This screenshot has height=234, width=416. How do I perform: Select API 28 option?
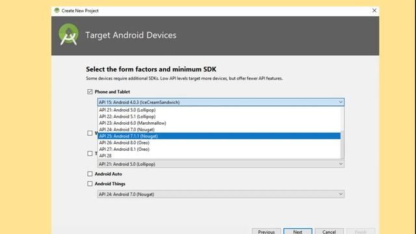(219, 156)
